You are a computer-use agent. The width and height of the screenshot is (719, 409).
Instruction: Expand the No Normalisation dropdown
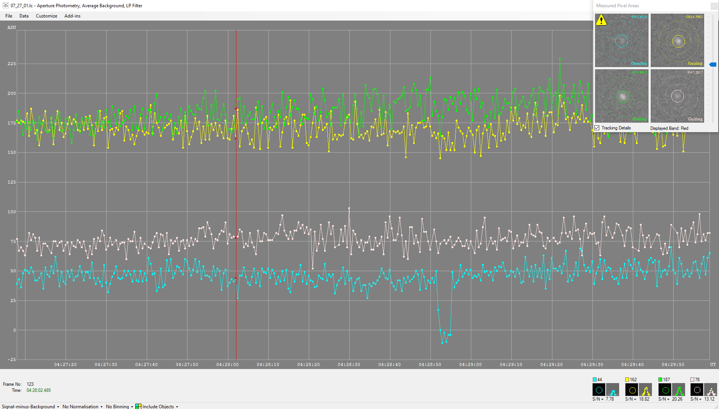(x=82, y=406)
